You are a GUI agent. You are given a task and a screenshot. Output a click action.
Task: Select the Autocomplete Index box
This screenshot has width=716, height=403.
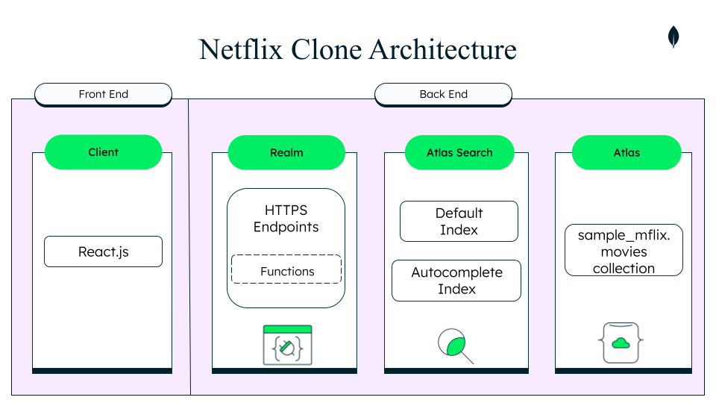[456, 281]
